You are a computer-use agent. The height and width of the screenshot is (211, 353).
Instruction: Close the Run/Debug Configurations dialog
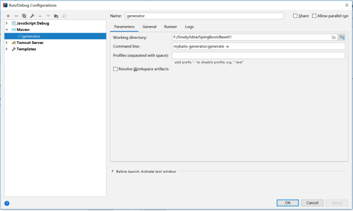tap(347, 5)
